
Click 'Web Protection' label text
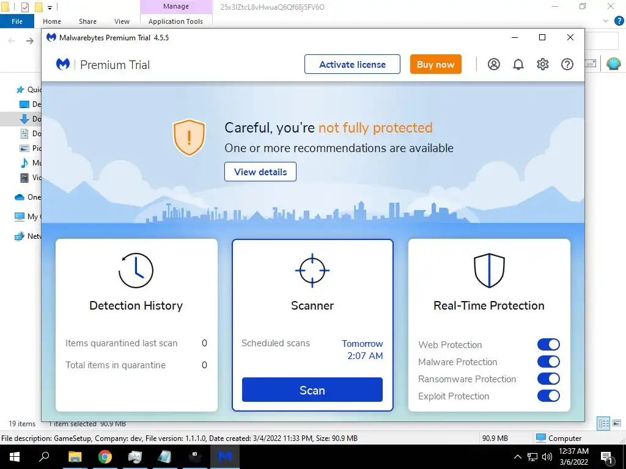click(450, 344)
